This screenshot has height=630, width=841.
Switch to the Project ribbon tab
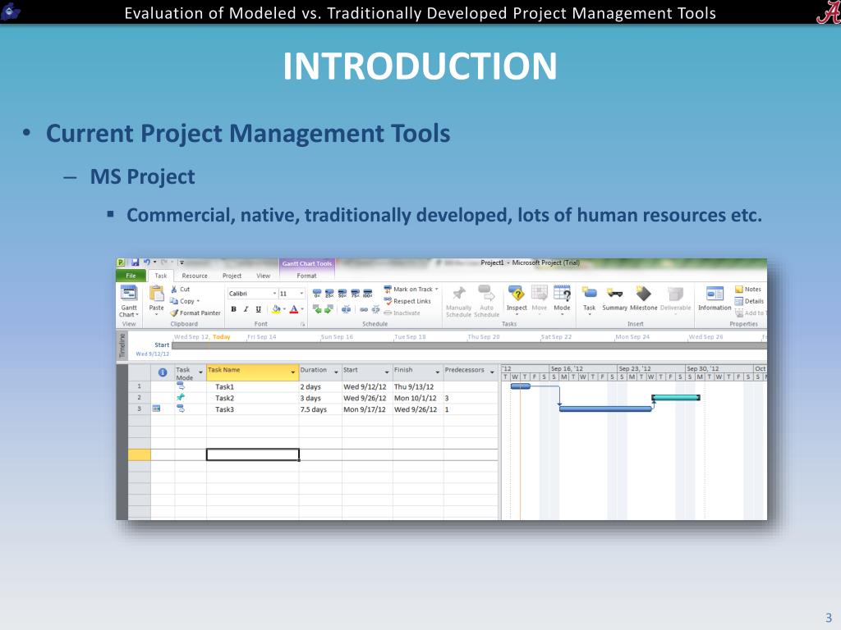(232, 276)
